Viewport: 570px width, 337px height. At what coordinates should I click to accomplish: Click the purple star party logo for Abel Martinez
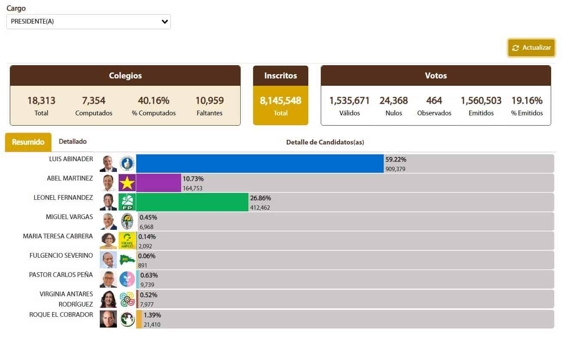click(x=127, y=183)
